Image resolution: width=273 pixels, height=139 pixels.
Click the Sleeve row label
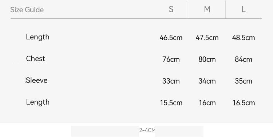[x=37, y=80]
